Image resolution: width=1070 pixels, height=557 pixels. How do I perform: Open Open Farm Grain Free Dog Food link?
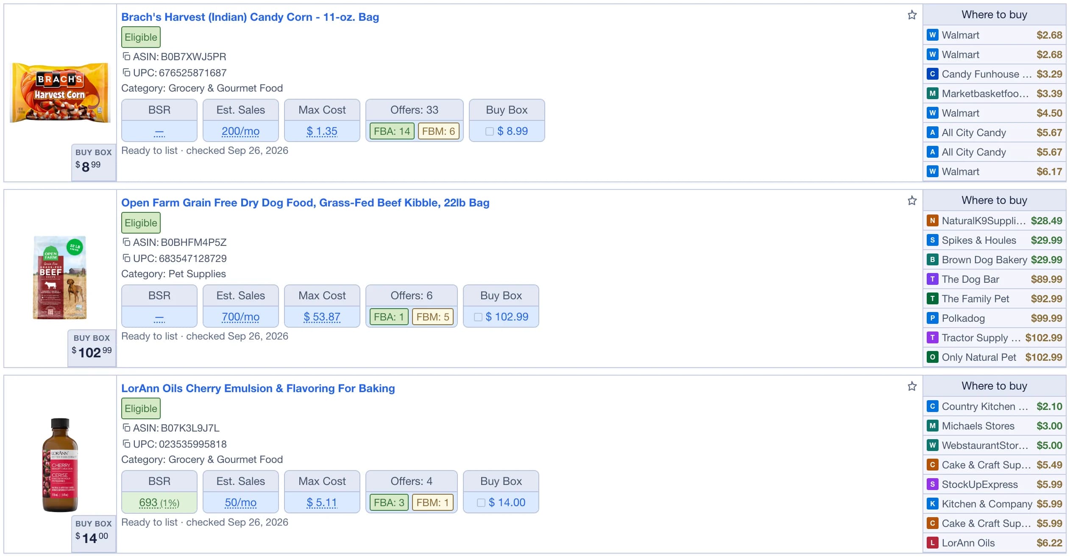[305, 203]
